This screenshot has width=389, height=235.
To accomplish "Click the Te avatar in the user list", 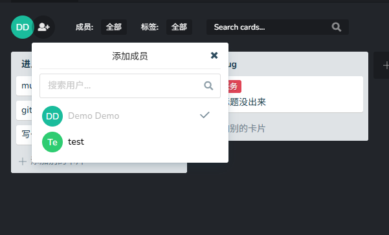I will tap(52, 142).
